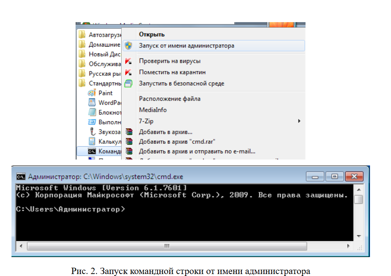The width and height of the screenshot is (391, 276).
Task: Click the green safe environment icon
Action: [128, 83]
